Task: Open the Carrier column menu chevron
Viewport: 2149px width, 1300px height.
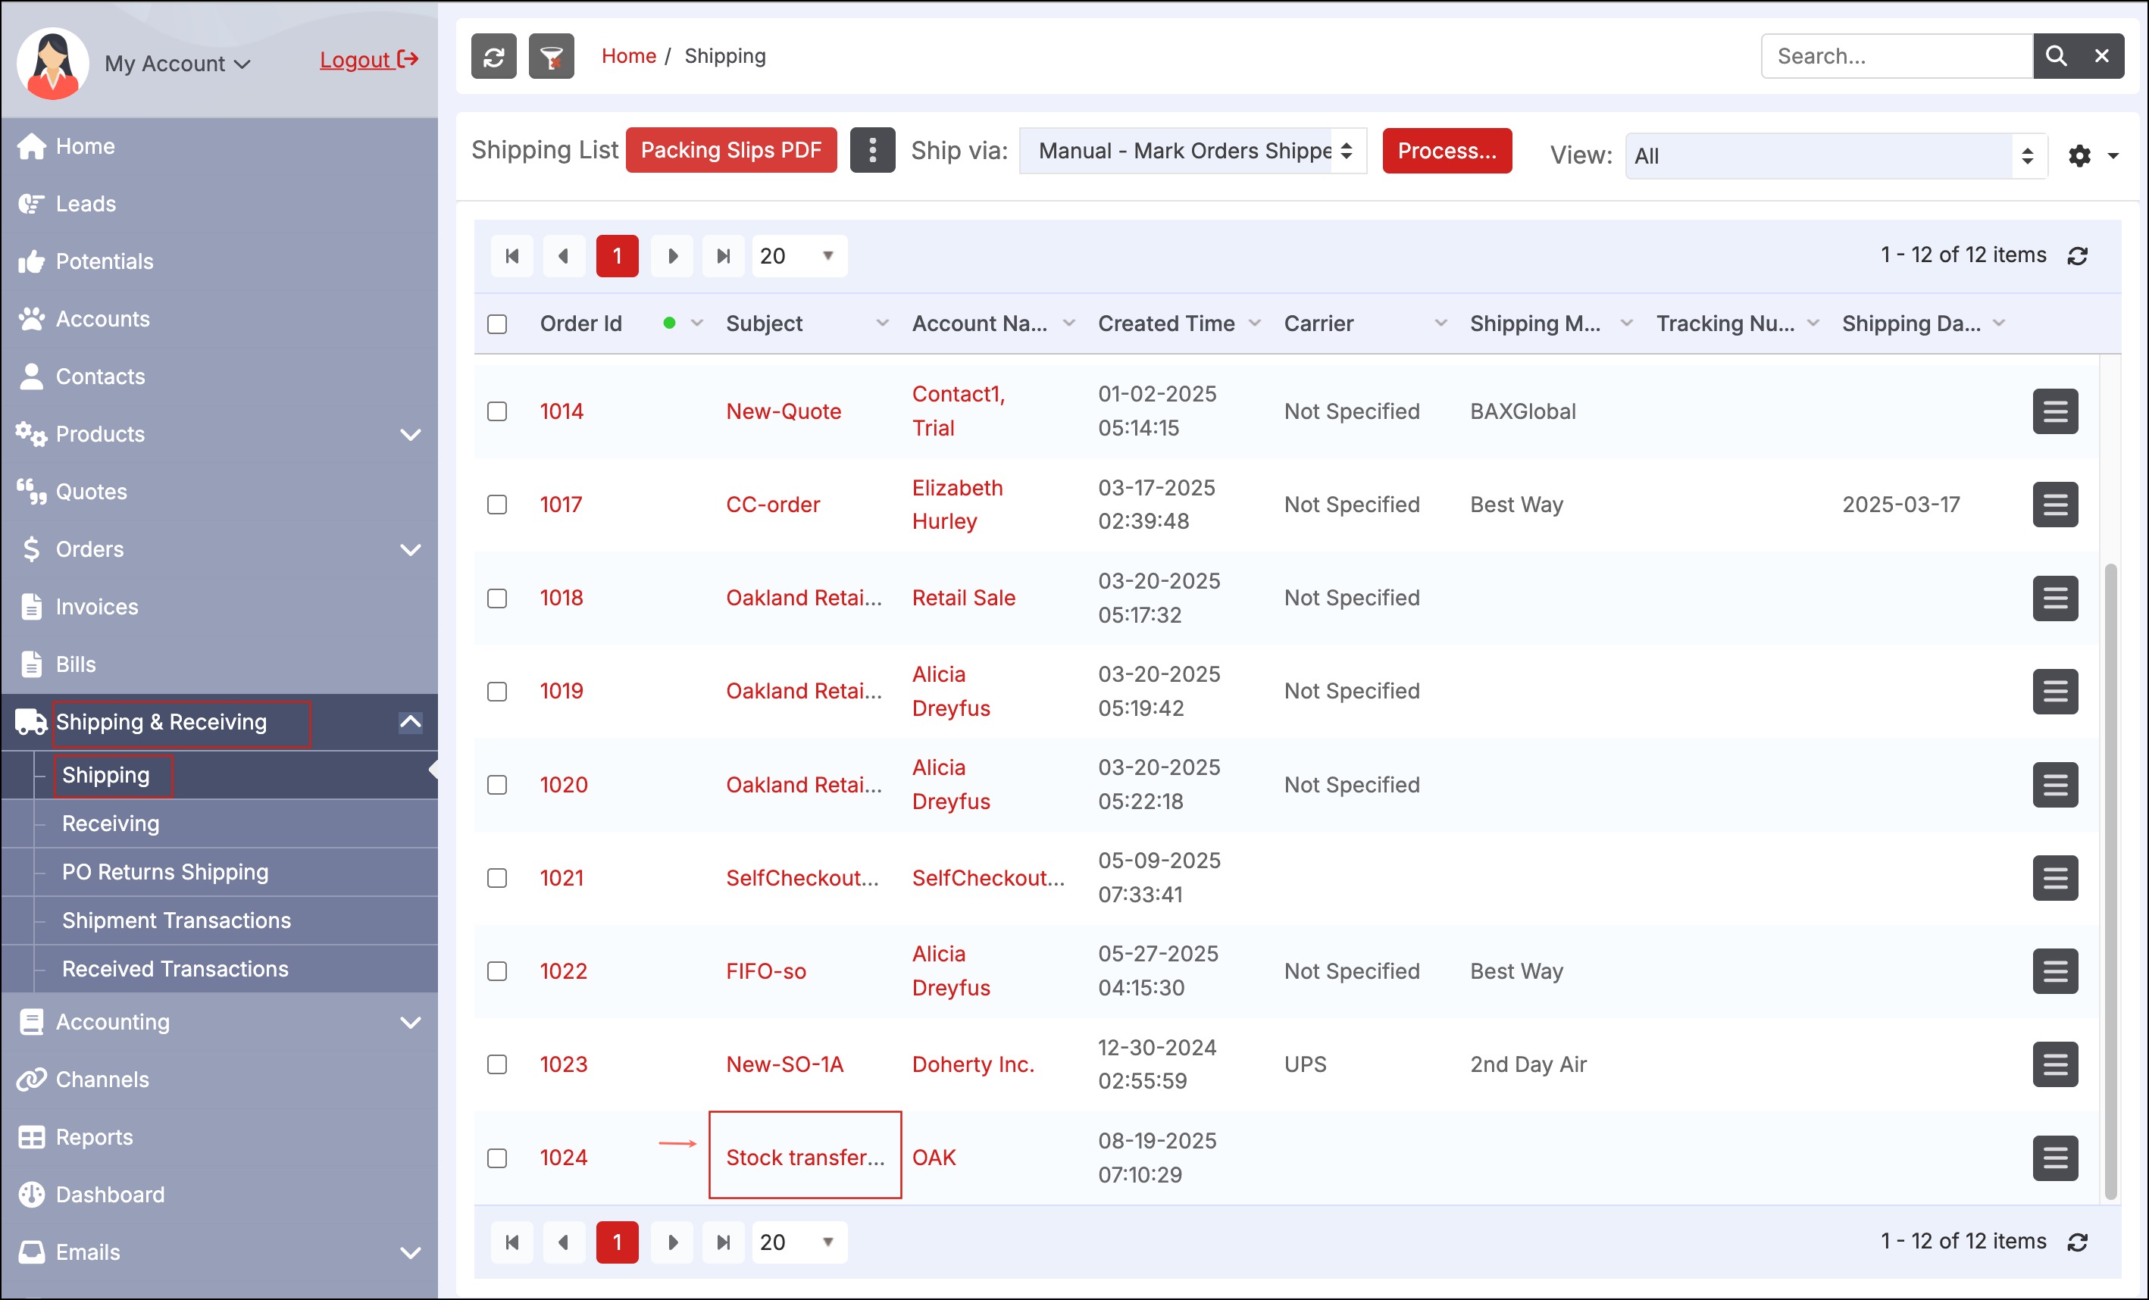Action: 1440,323
